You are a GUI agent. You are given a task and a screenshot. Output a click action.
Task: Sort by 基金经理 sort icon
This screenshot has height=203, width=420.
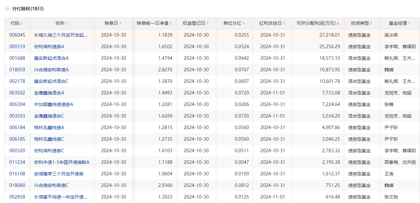click(409, 23)
